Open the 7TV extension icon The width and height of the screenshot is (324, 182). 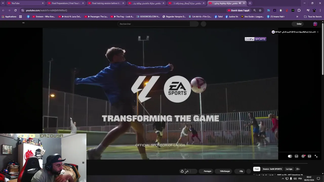(268, 10)
